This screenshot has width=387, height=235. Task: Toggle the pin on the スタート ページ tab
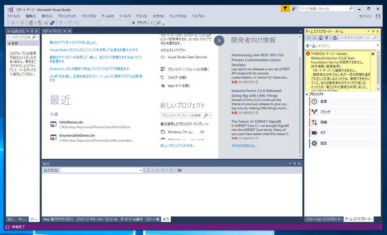(x=65, y=31)
